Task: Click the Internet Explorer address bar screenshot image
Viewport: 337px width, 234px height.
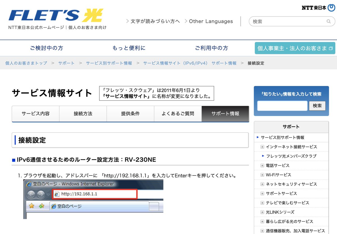Action: (x=93, y=200)
